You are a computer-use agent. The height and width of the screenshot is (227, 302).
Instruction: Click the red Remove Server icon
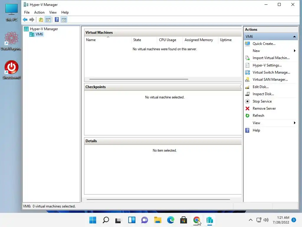pyautogui.click(x=247, y=108)
